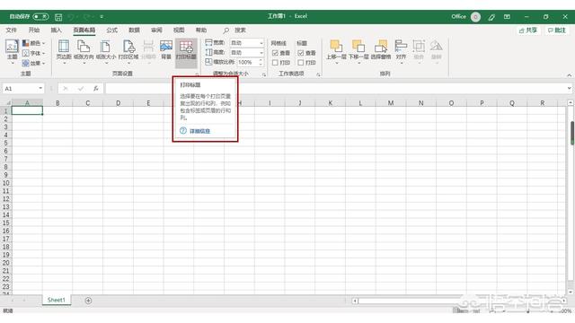Open Ribbon Display Options icon
The width and height of the screenshot is (575, 323).
click(x=507, y=17)
